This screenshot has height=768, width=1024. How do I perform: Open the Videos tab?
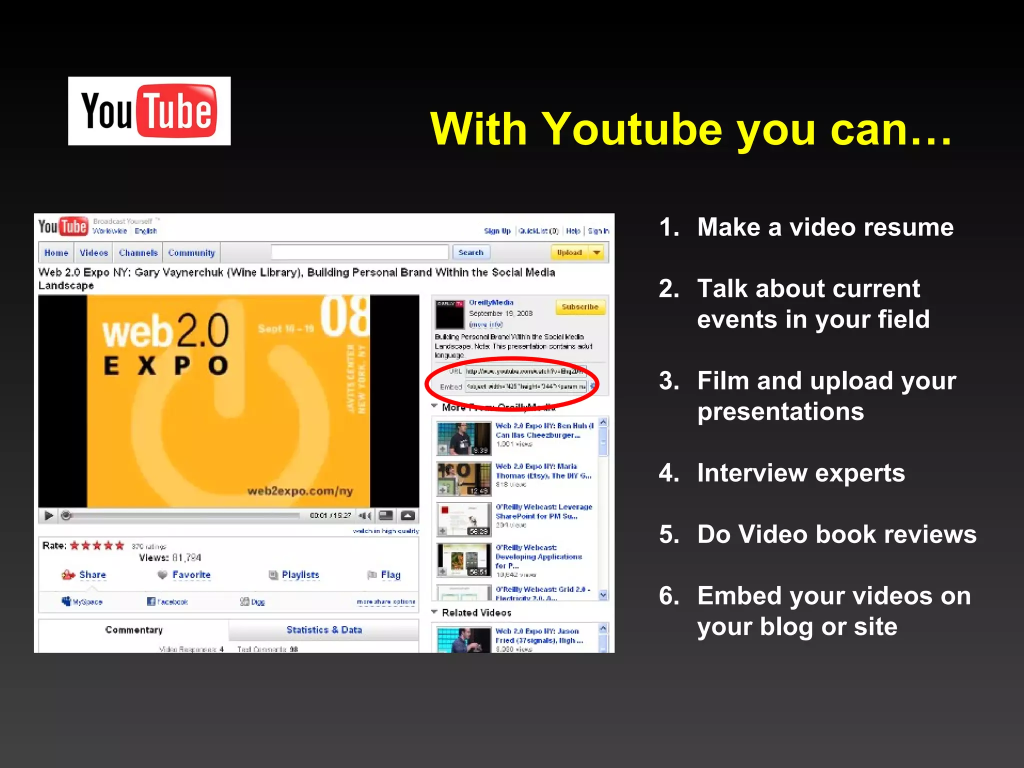[x=93, y=252]
